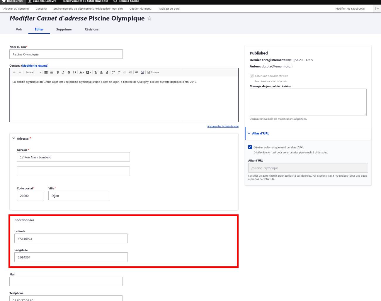The height and width of the screenshot is (301, 381).
Task: Click the Modifier le résumé link
Action: click(35, 66)
